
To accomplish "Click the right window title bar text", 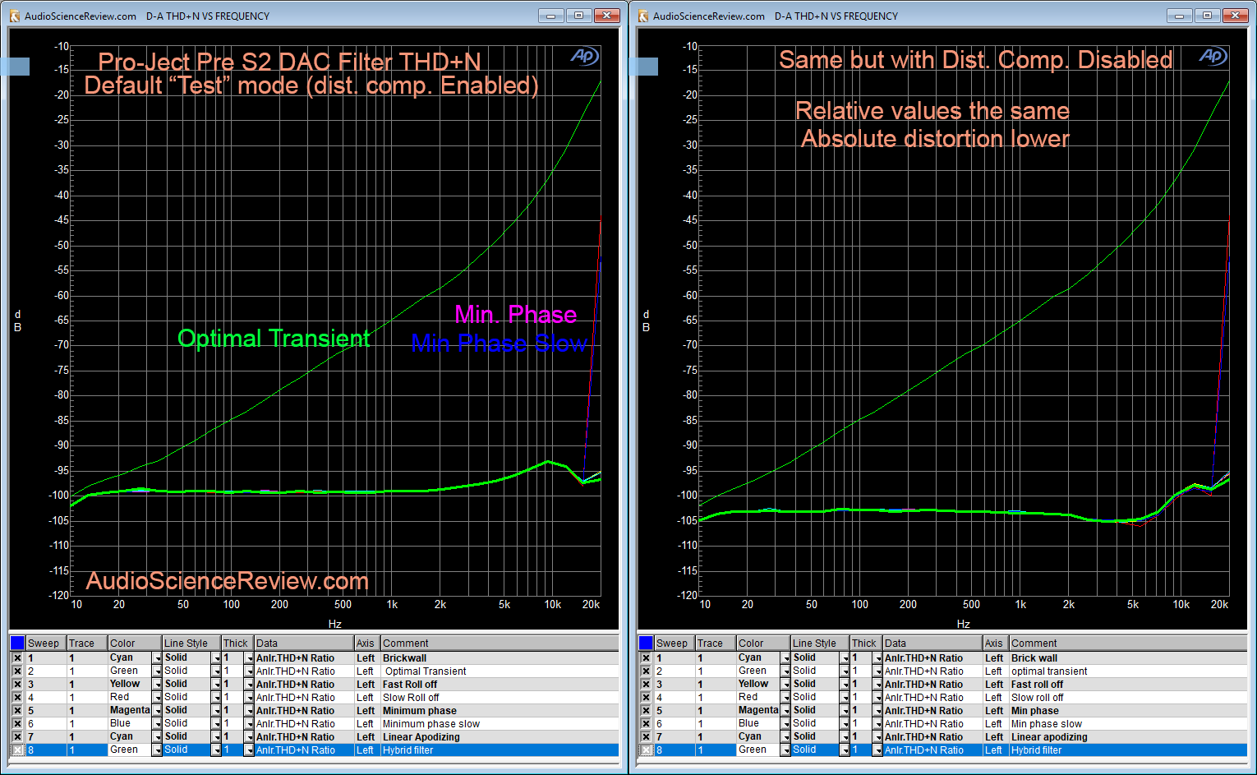I will click(x=775, y=16).
